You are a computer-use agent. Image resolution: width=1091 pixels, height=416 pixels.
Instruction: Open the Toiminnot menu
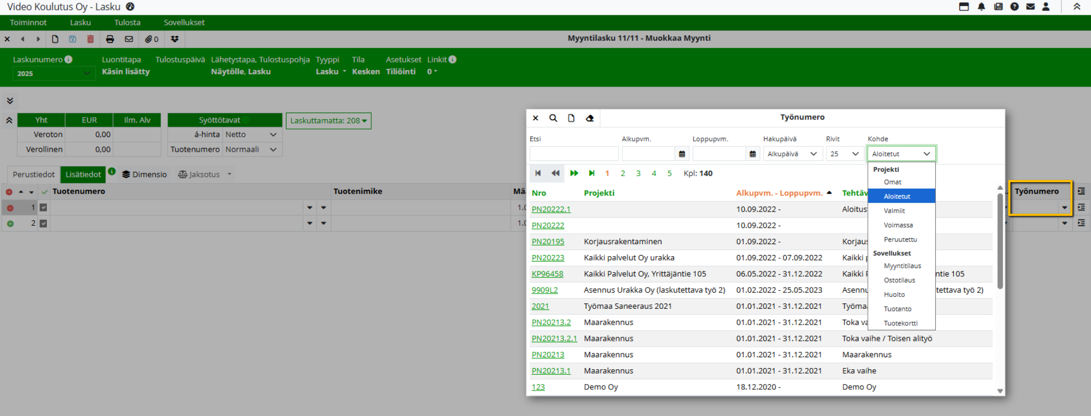[28, 22]
